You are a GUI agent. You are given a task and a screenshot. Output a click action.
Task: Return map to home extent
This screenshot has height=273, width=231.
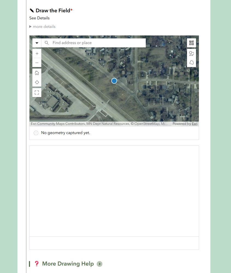(x=37, y=73)
